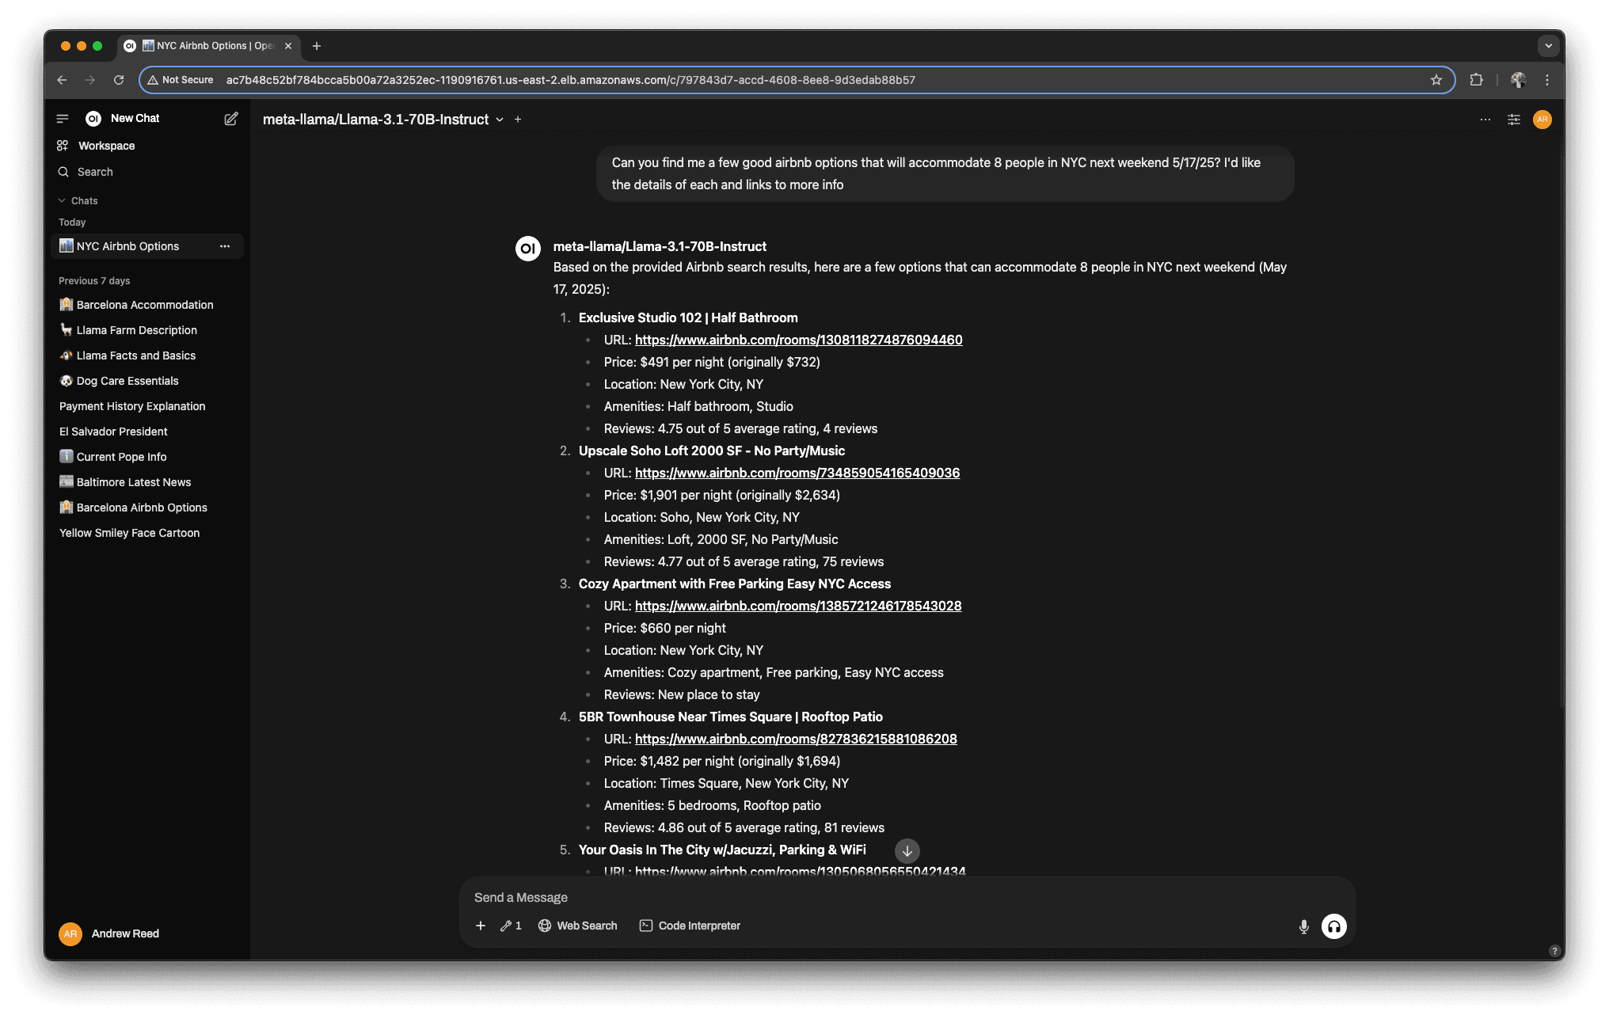The width and height of the screenshot is (1609, 1019).
Task: Close the NYC Airbnb Options browser tab
Action: coord(288,46)
